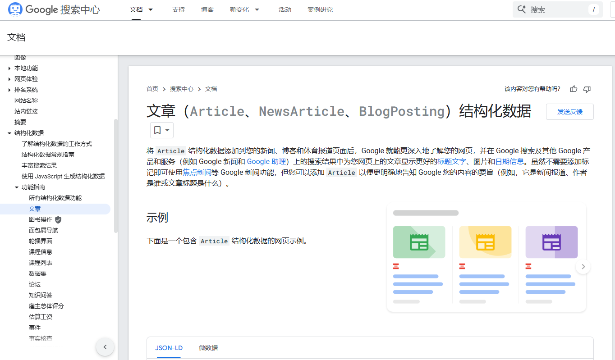Click the thumbs down not helpful icon
Screen dimensions: 615x360
(x=587, y=89)
